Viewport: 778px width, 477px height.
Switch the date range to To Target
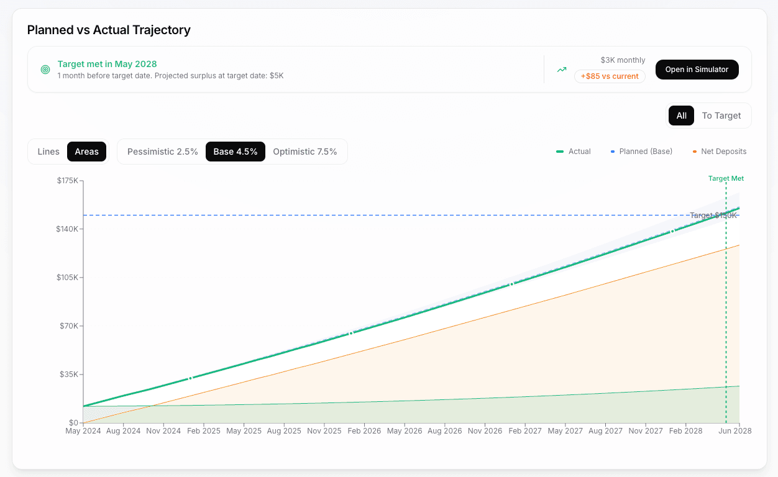721,116
